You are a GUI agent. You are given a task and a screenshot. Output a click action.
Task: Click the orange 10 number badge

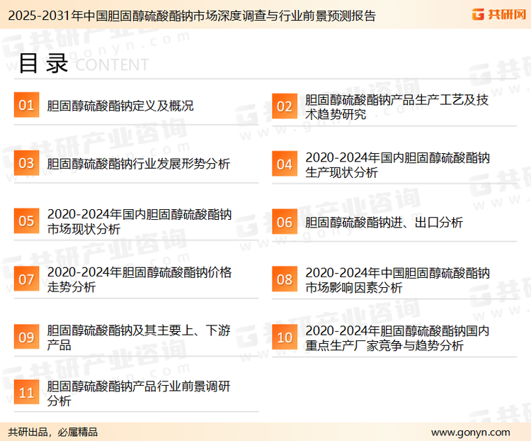pyautogui.click(x=285, y=337)
